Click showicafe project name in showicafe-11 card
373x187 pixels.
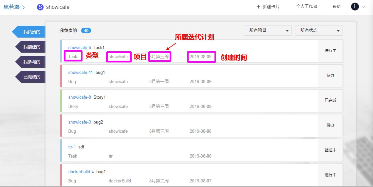tap(118, 81)
